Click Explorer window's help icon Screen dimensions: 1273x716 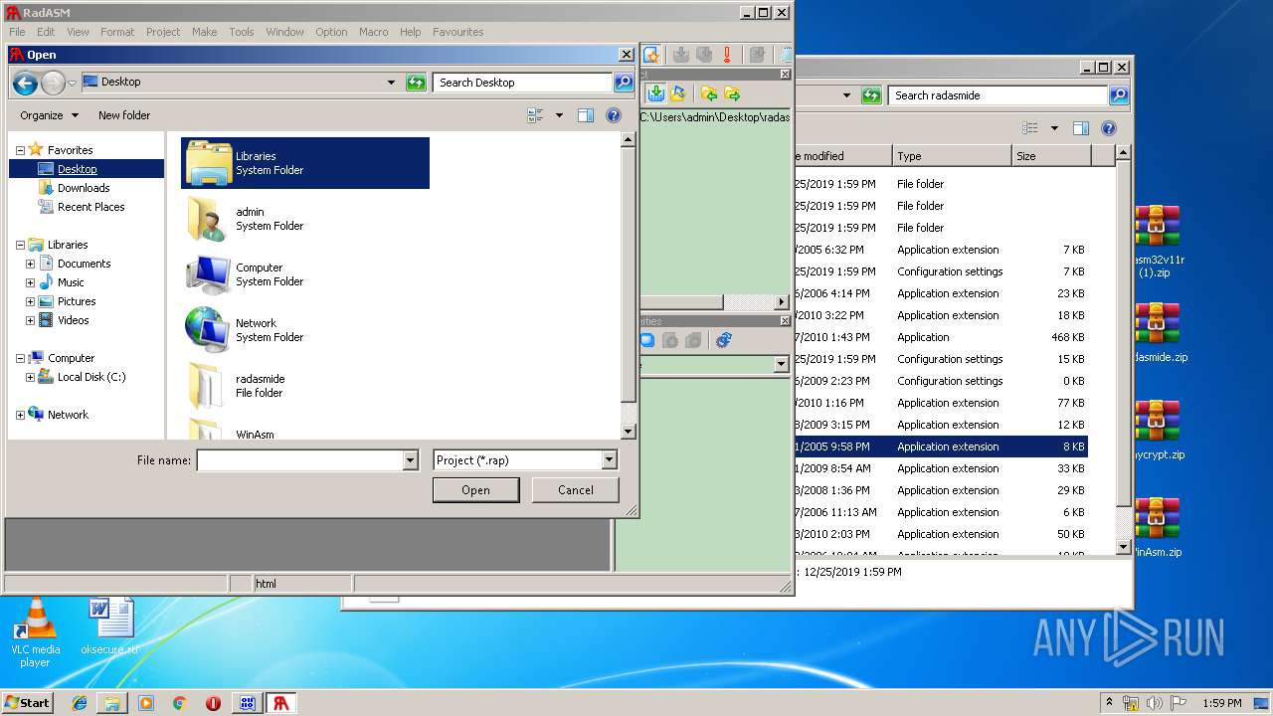tap(1109, 128)
